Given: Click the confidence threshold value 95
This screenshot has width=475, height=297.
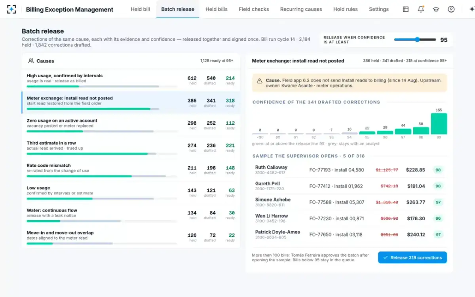Looking at the screenshot, I should click(444, 40).
